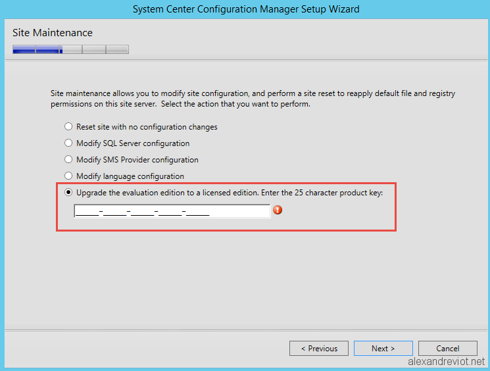490x371 pixels.
Task: Click the last empty progress bar segment
Action: tap(118, 49)
